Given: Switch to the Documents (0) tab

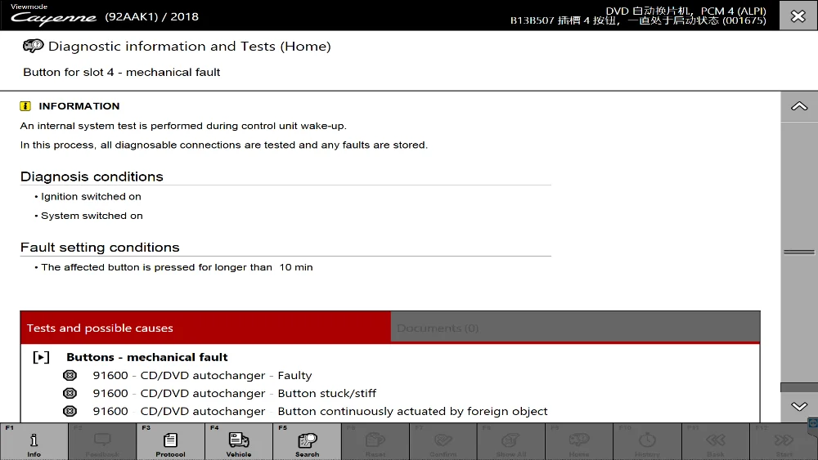Looking at the screenshot, I should point(575,328).
